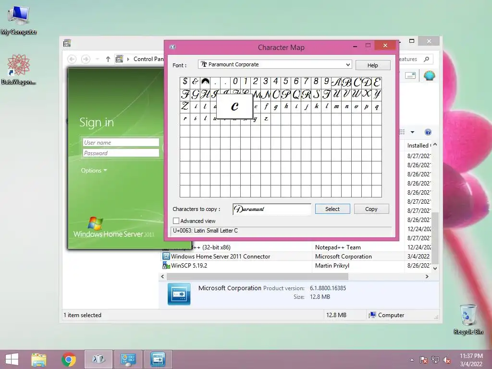Click the Copy button

pyautogui.click(x=371, y=209)
